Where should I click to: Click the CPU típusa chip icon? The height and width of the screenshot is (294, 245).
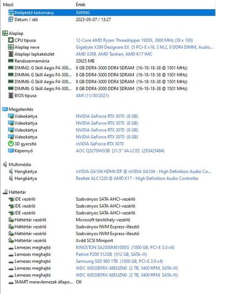pos(11,40)
